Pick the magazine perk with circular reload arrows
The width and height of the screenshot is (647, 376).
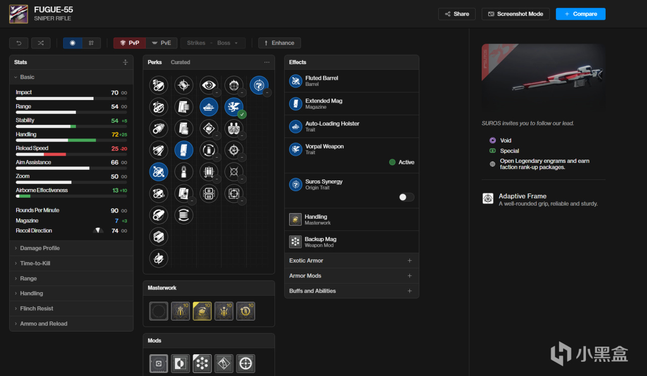183,215
